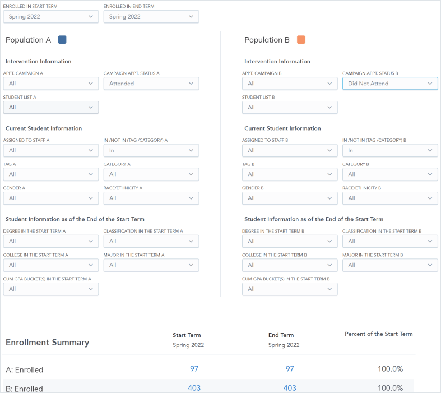Expand the Student List A dropdown
The height and width of the screenshot is (393, 441).
tap(50, 107)
